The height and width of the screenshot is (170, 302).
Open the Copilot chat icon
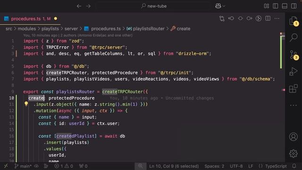click(x=218, y=6)
